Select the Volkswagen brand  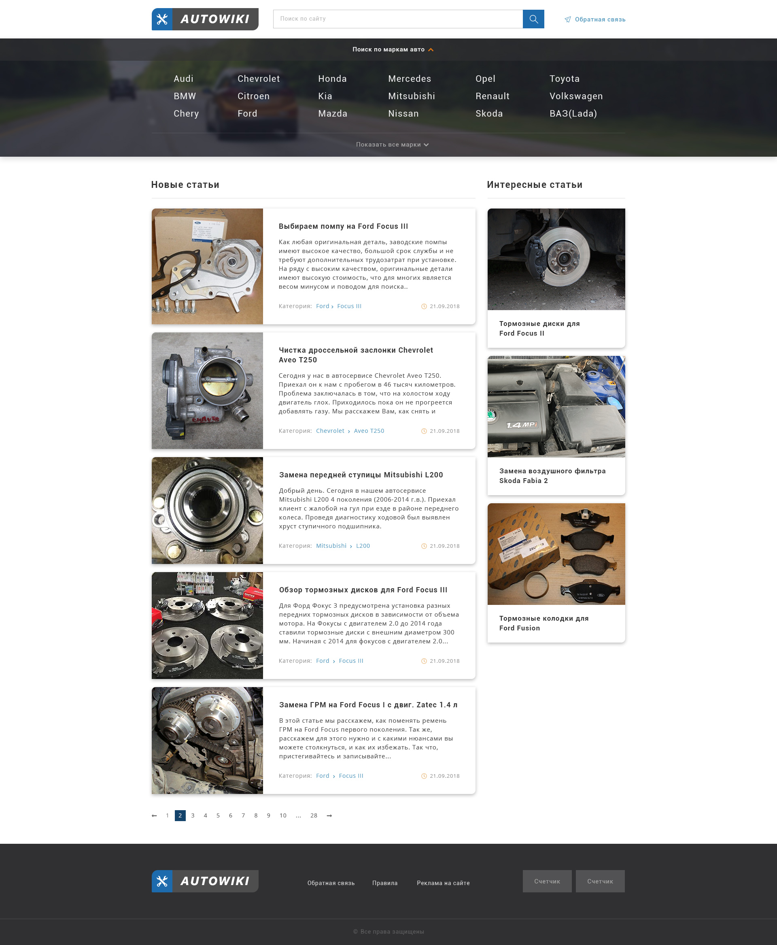pyautogui.click(x=576, y=96)
